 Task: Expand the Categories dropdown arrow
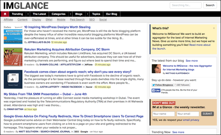click(x=70, y=14)
